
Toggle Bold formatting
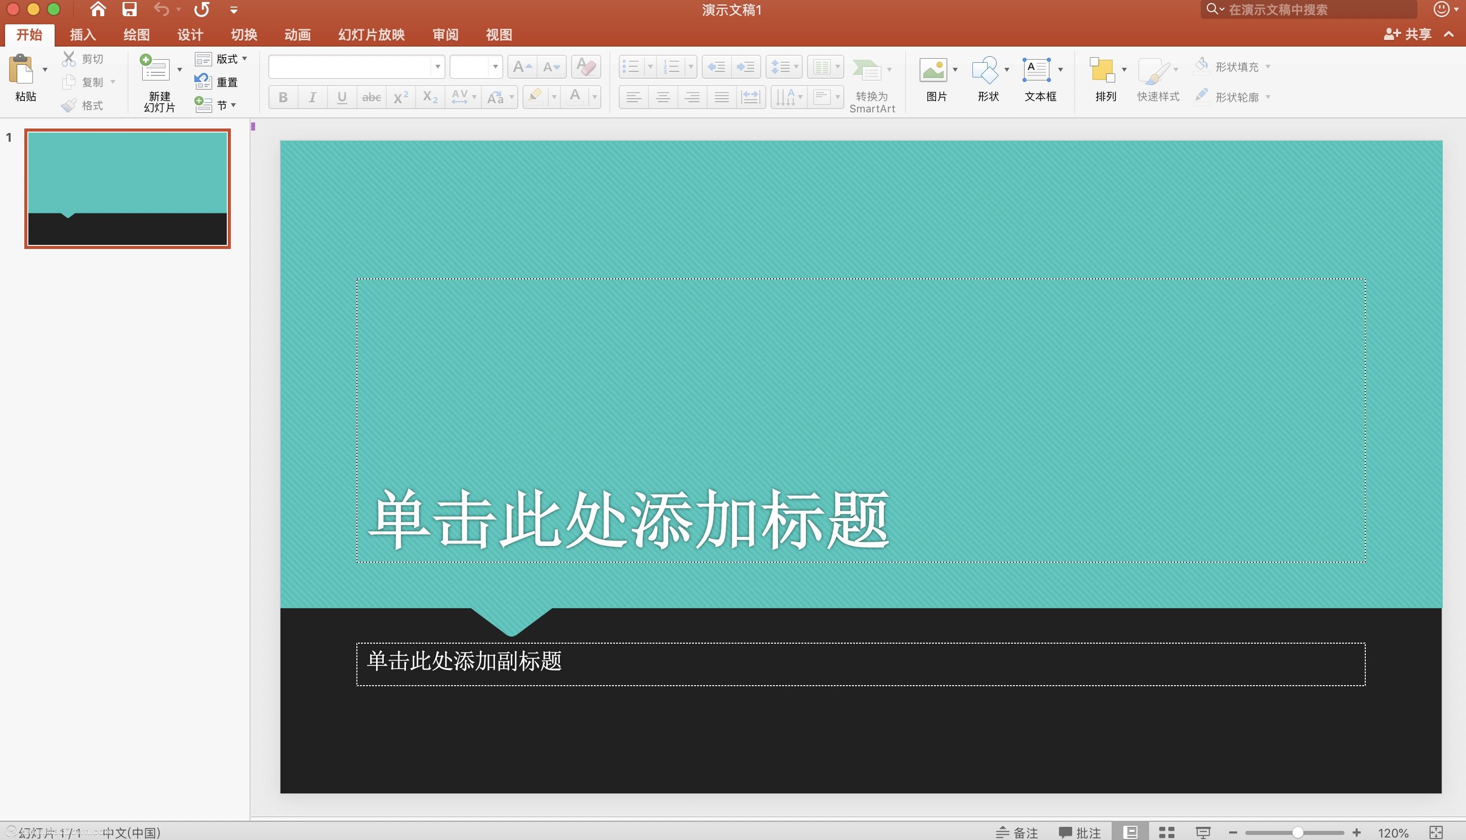(x=283, y=97)
